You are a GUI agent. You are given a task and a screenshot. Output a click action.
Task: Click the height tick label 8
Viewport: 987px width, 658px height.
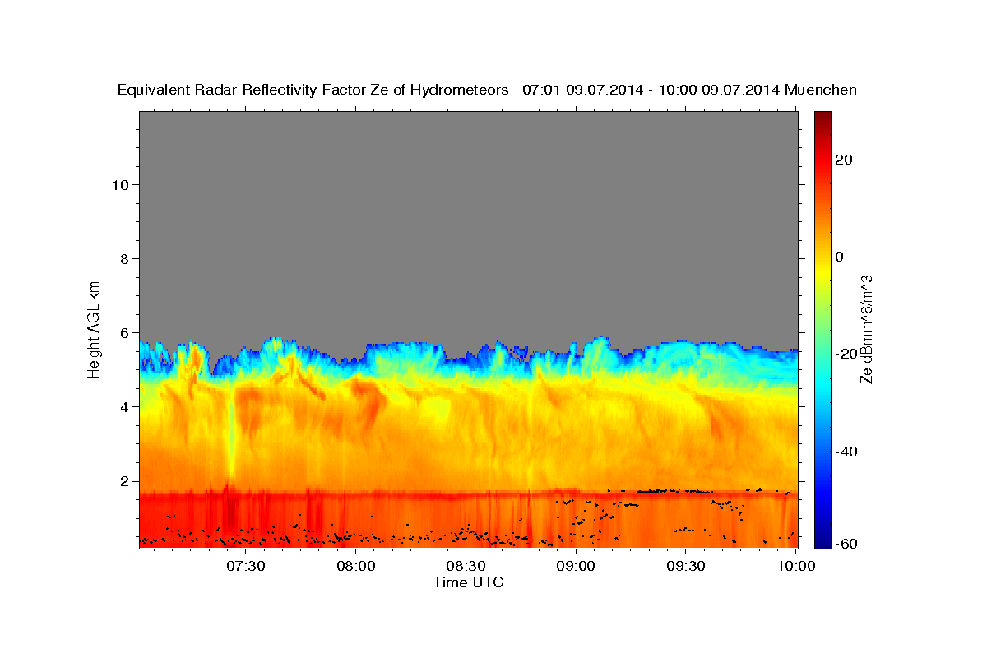(x=125, y=258)
